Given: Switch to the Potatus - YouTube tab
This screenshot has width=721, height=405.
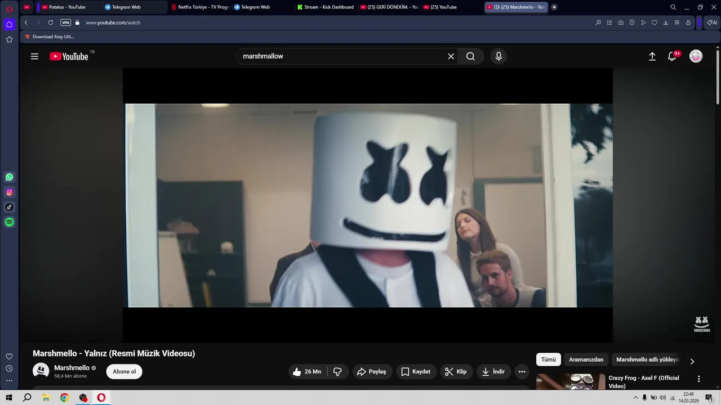Looking at the screenshot, I should pyautogui.click(x=66, y=7).
